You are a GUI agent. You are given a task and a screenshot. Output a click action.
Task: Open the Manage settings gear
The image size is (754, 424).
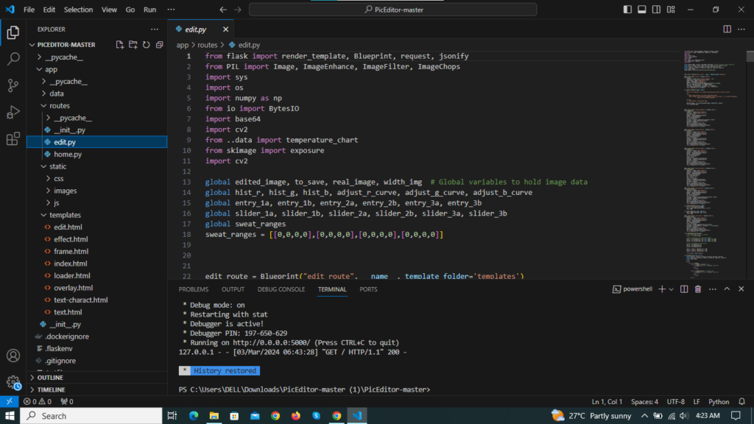pos(13,383)
